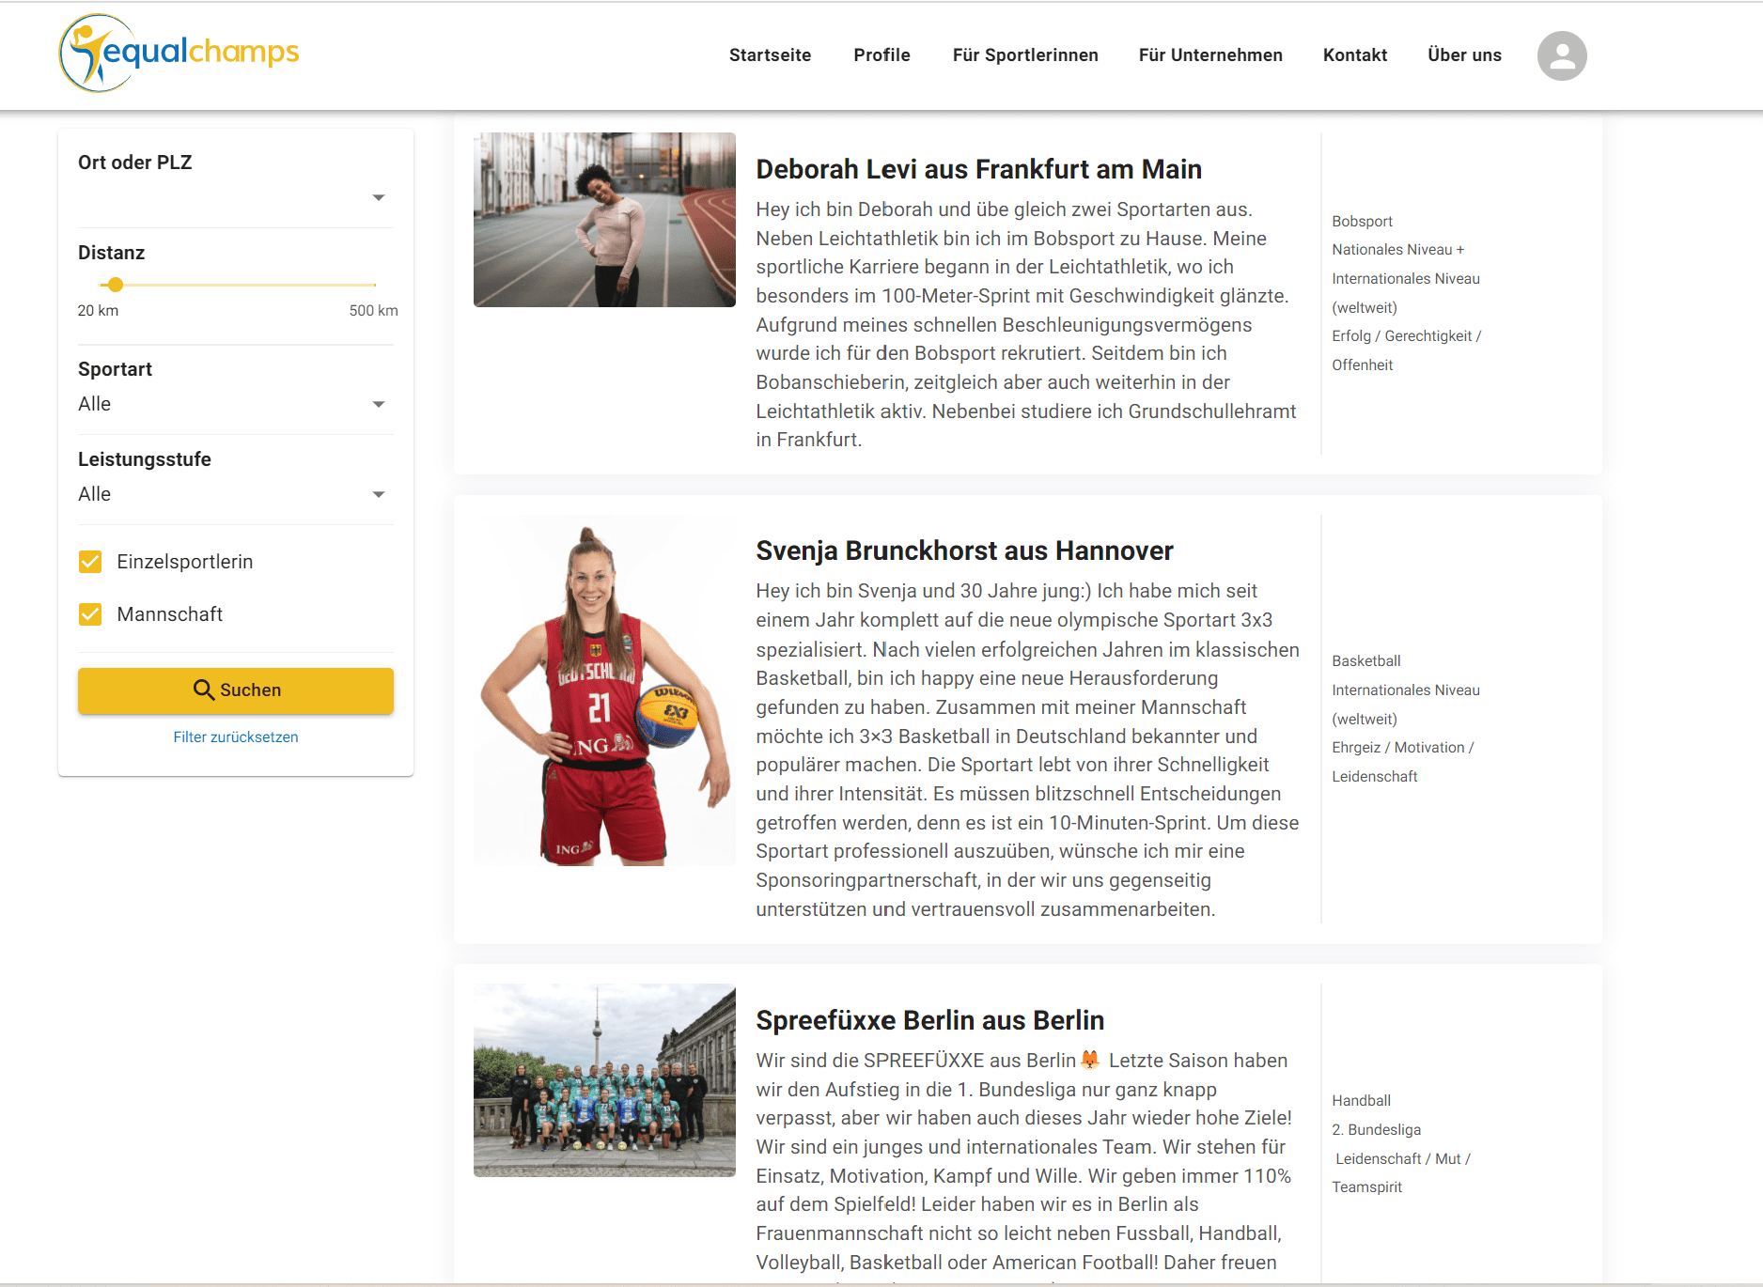Screen dimensions: 1763x1287
Task: Uncheck the Mannschaft checkbox
Action: click(x=90, y=614)
